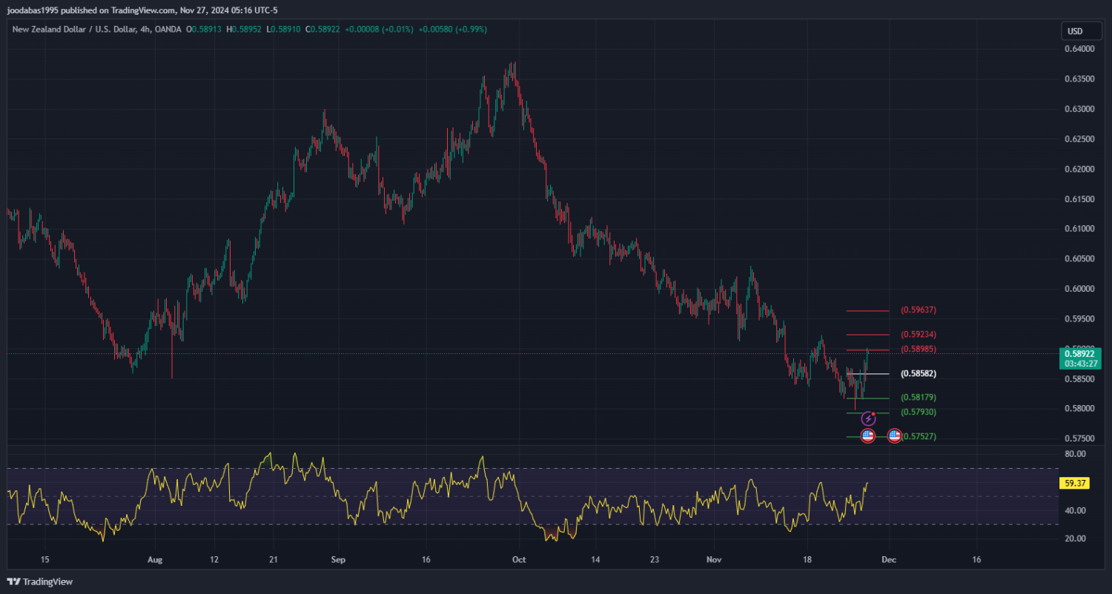Image resolution: width=1112 pixels, height=594 pixels.
Task: Click 0.60500 on the price axis
Action: tap(1079, 258)
